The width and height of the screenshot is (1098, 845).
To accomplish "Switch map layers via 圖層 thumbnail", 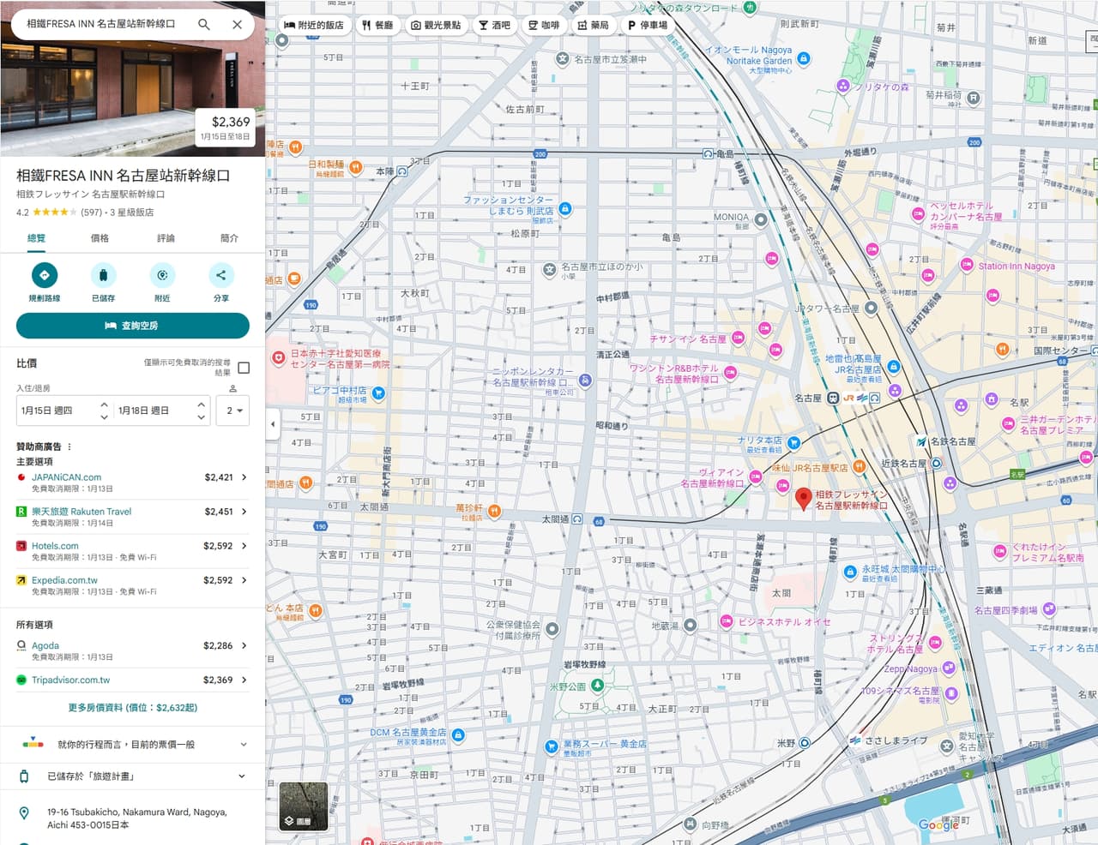I will click(x=304, y=806).
